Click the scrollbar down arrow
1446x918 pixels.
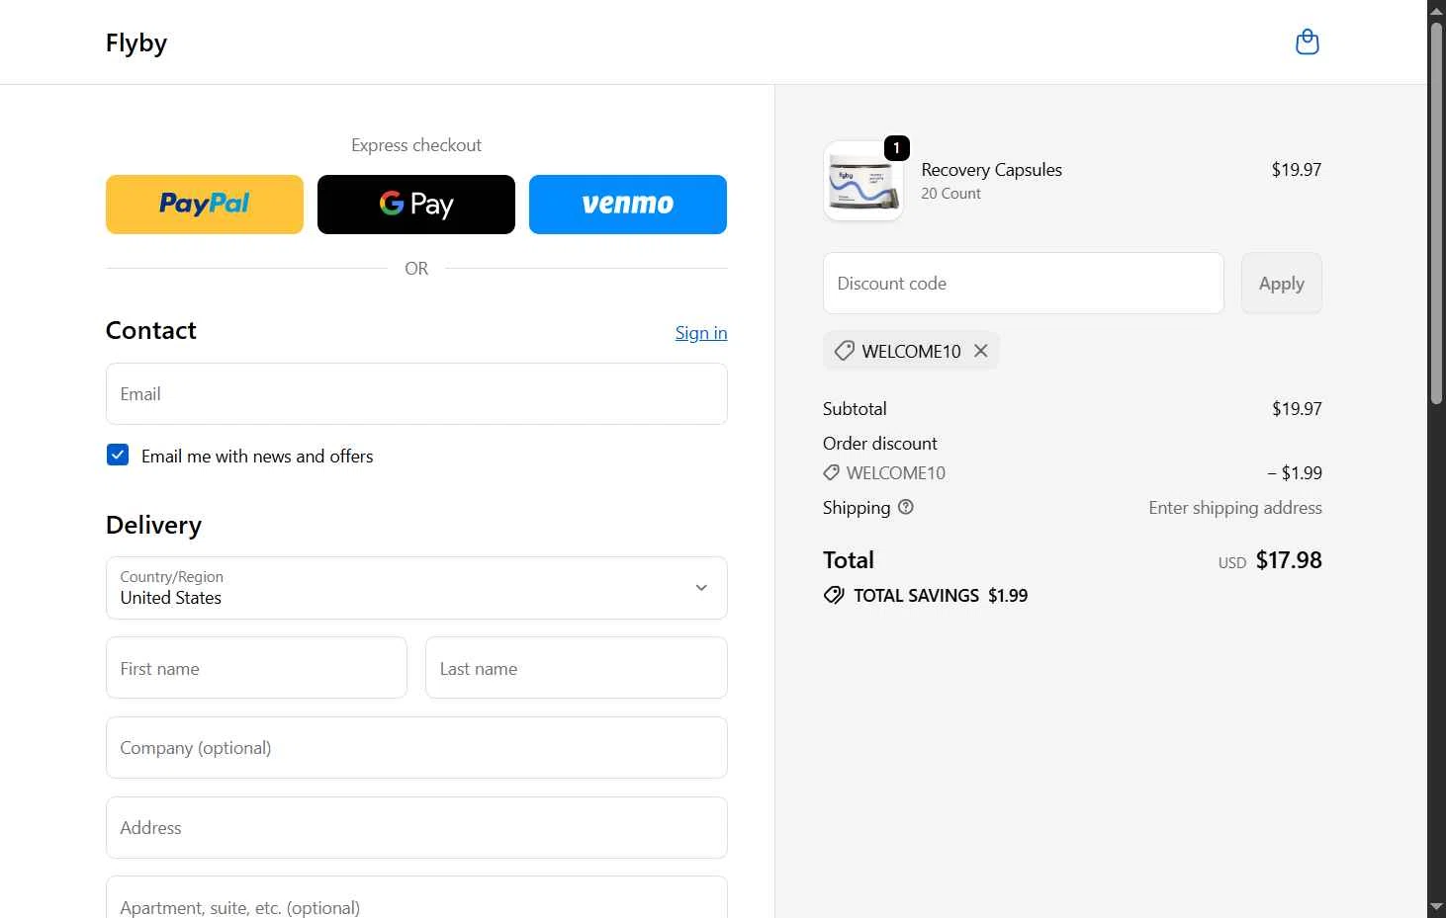[1436, 907]
